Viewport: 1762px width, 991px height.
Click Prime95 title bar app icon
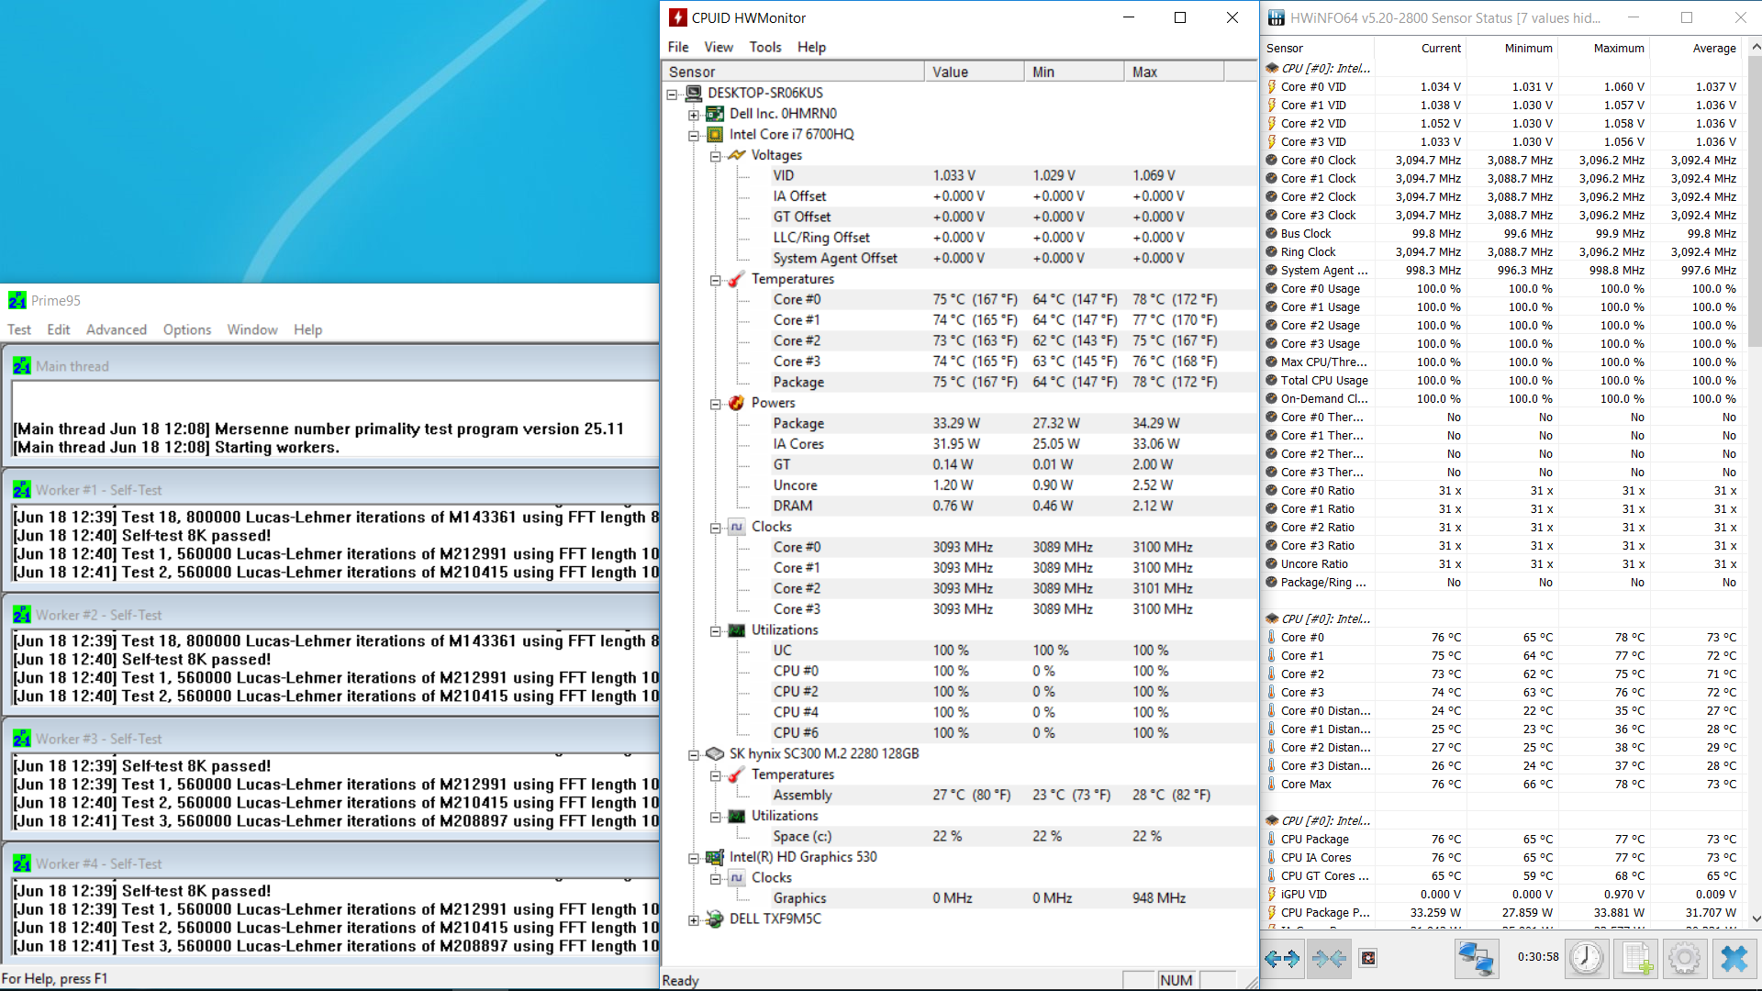pyautogui.click(x=17, y=300)
